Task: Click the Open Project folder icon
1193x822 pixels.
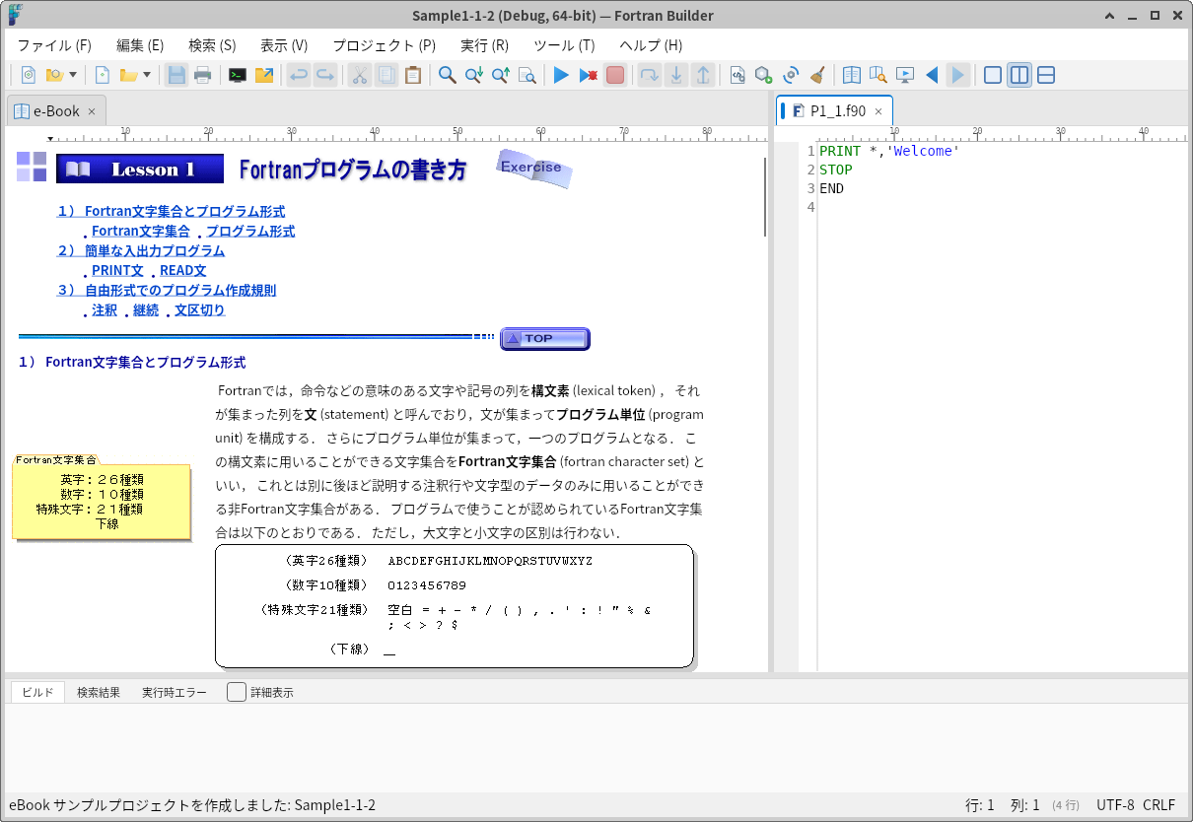Action: coord(54,75)
